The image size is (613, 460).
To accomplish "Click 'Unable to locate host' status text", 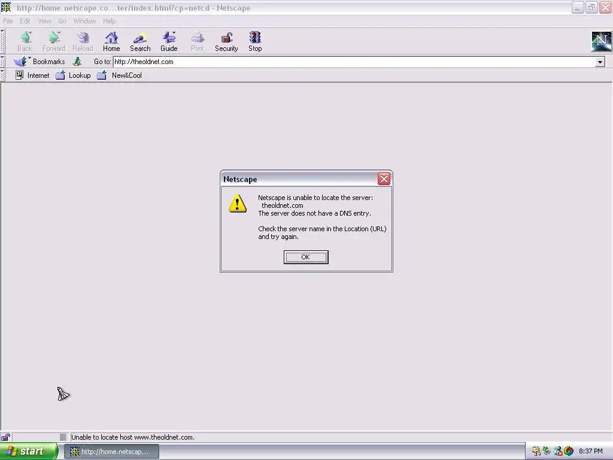I will [132, 437].
